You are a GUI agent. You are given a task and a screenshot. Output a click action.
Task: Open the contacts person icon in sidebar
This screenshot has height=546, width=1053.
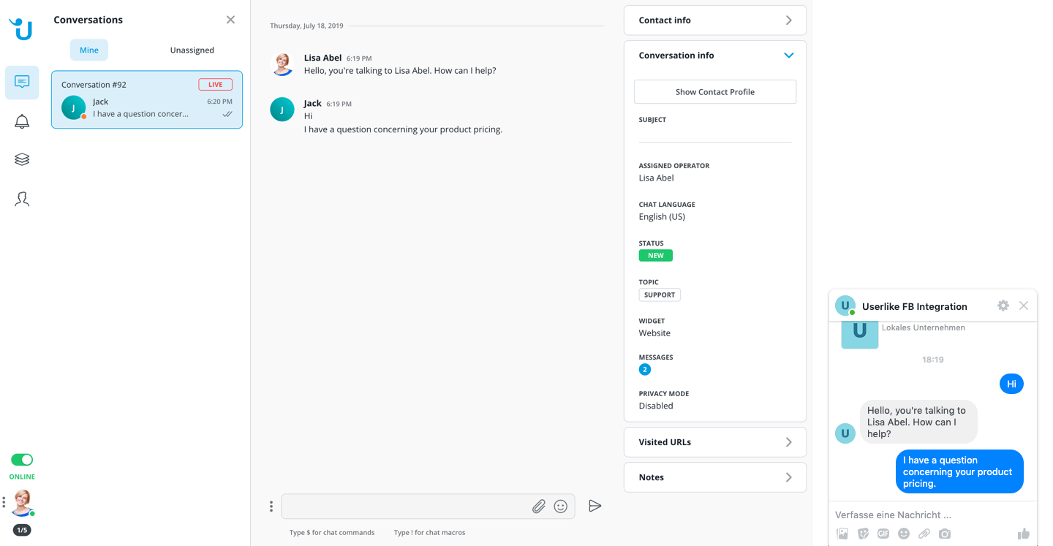pyautogui.click(x=22, y=199)
